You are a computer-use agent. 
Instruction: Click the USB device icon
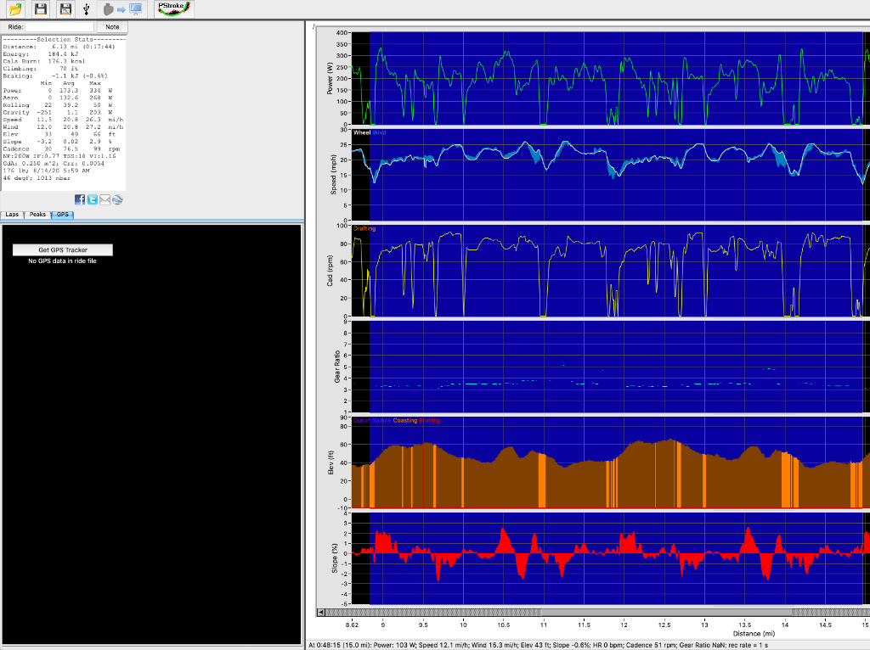click(x=85, y=9)
